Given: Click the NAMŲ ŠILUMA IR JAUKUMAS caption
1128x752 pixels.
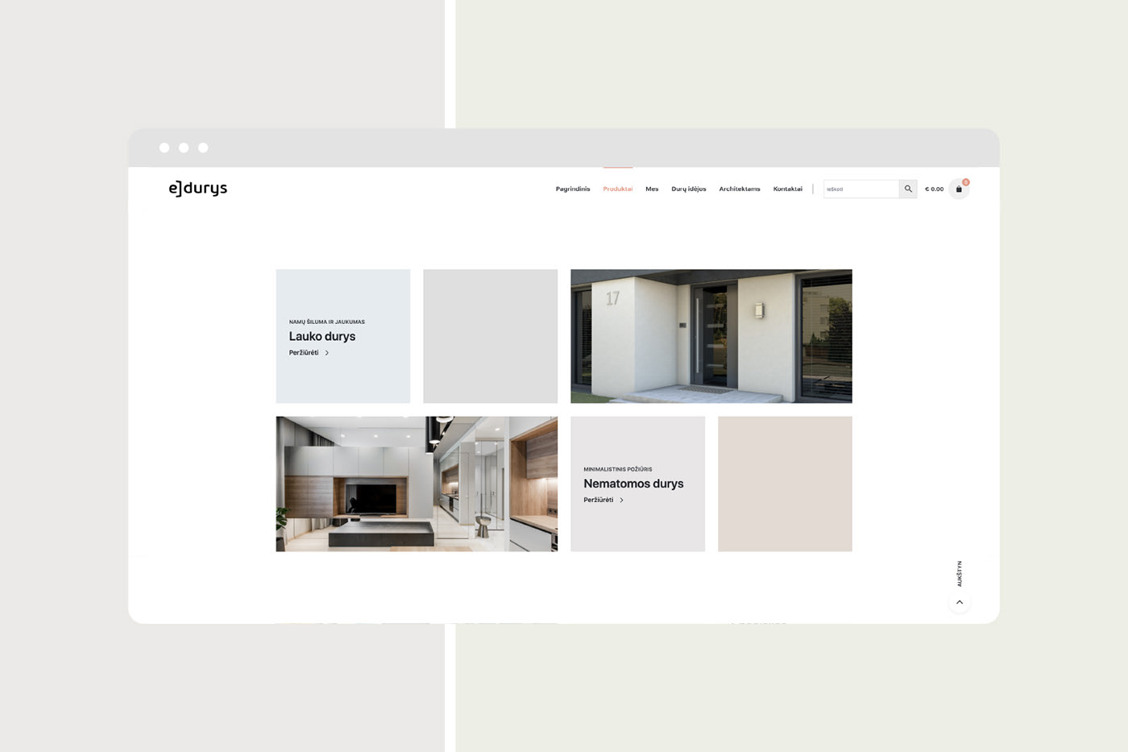Looking at the screenshot, I should [327, 322].
